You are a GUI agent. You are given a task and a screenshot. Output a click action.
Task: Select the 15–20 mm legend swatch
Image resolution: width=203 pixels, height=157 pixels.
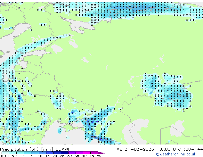pos(50,153)
